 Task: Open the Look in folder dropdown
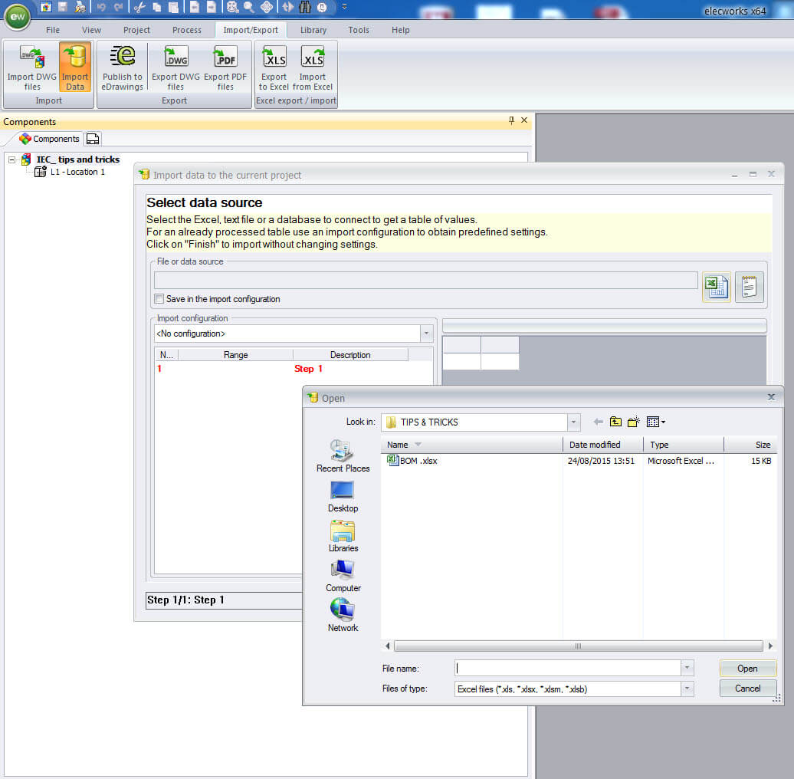573,422
